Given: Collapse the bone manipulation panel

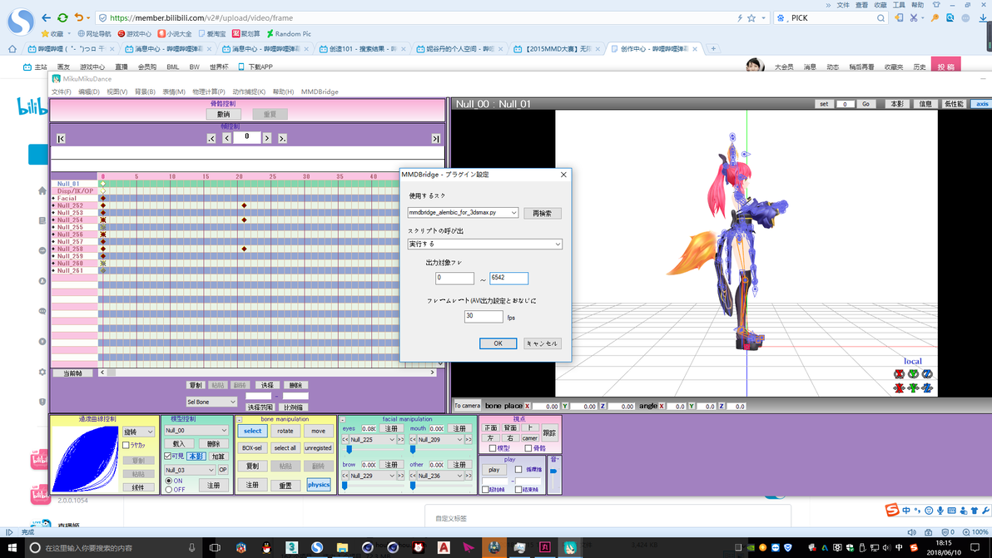Looking at the screenshot, I should 240,420.
